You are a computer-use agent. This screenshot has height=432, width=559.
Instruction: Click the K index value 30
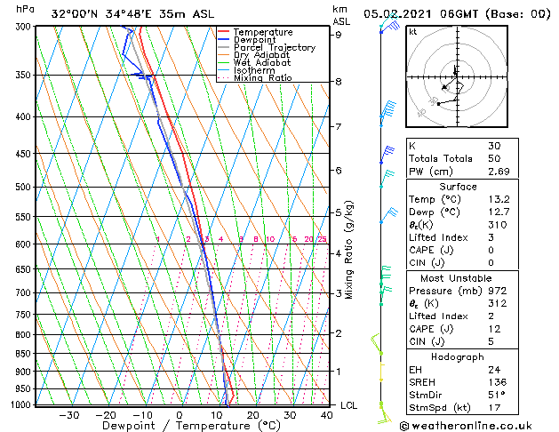click(494, 146)
